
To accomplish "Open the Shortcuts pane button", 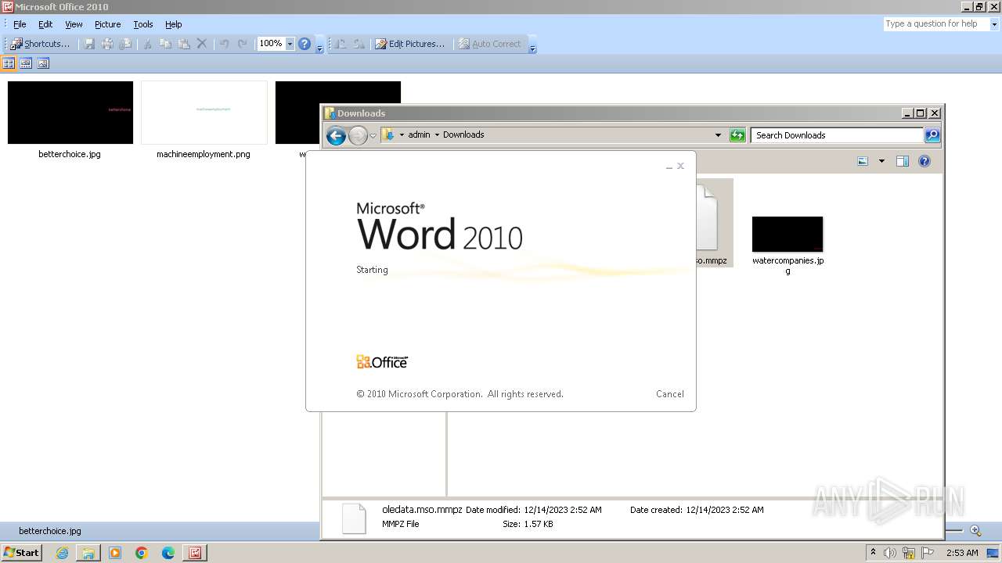I will [40, 44].
